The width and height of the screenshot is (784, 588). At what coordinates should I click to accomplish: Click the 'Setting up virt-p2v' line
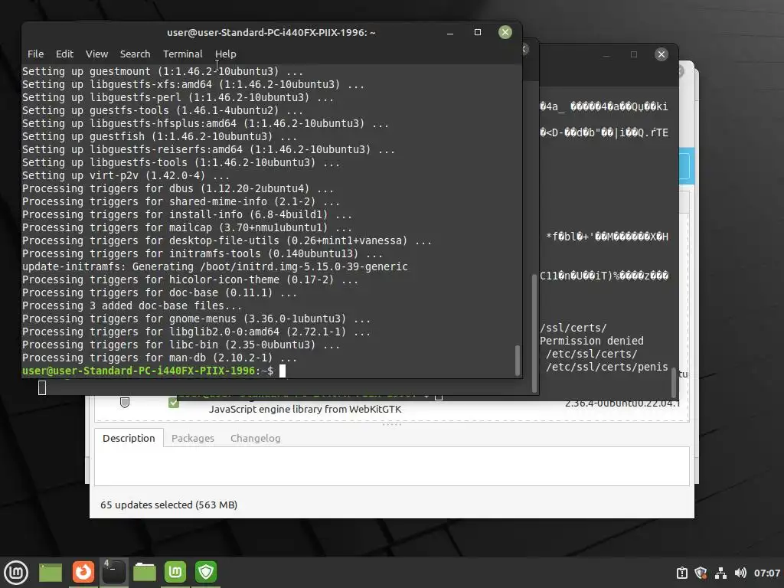click(x=126, y=175)
